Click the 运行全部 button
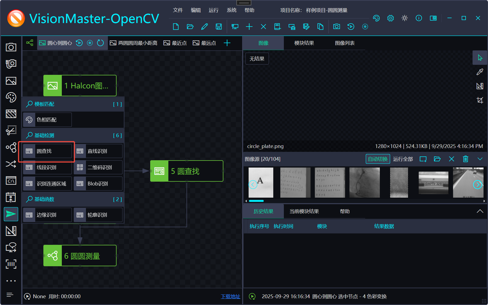 click(x=403, y=159)
